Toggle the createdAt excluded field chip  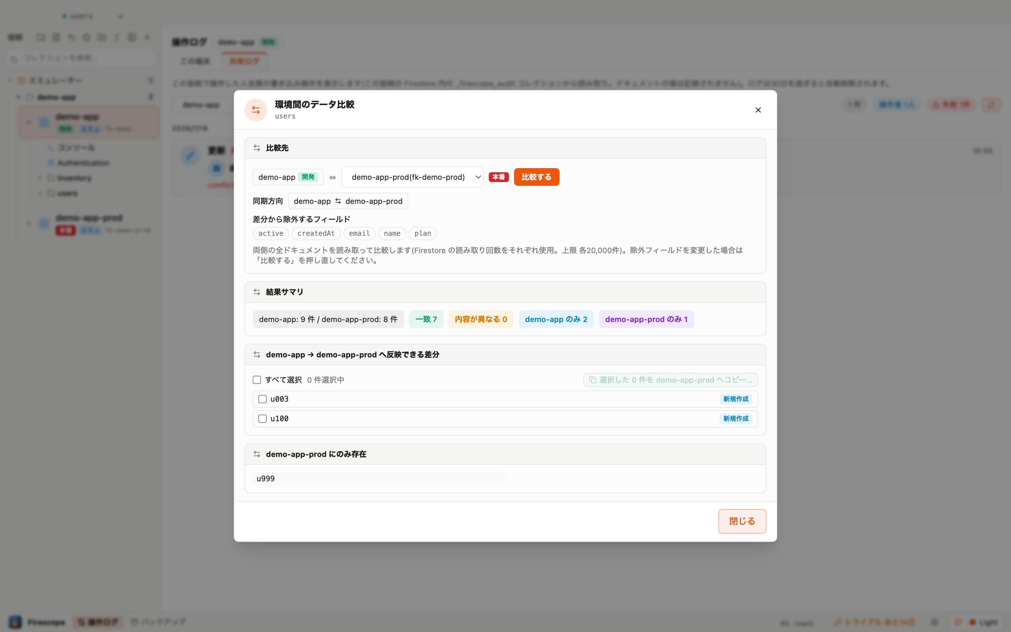316,234
